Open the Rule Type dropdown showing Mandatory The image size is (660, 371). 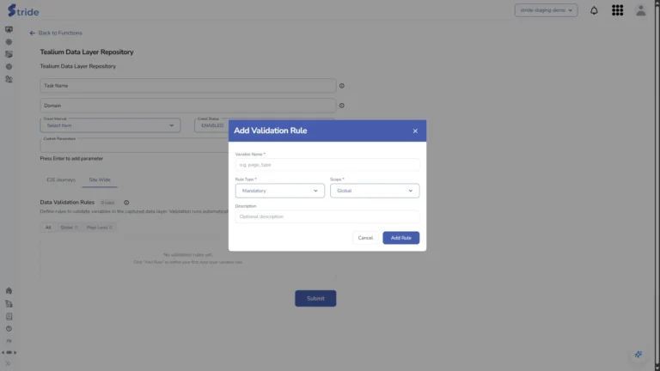click(x=279, y=191)
